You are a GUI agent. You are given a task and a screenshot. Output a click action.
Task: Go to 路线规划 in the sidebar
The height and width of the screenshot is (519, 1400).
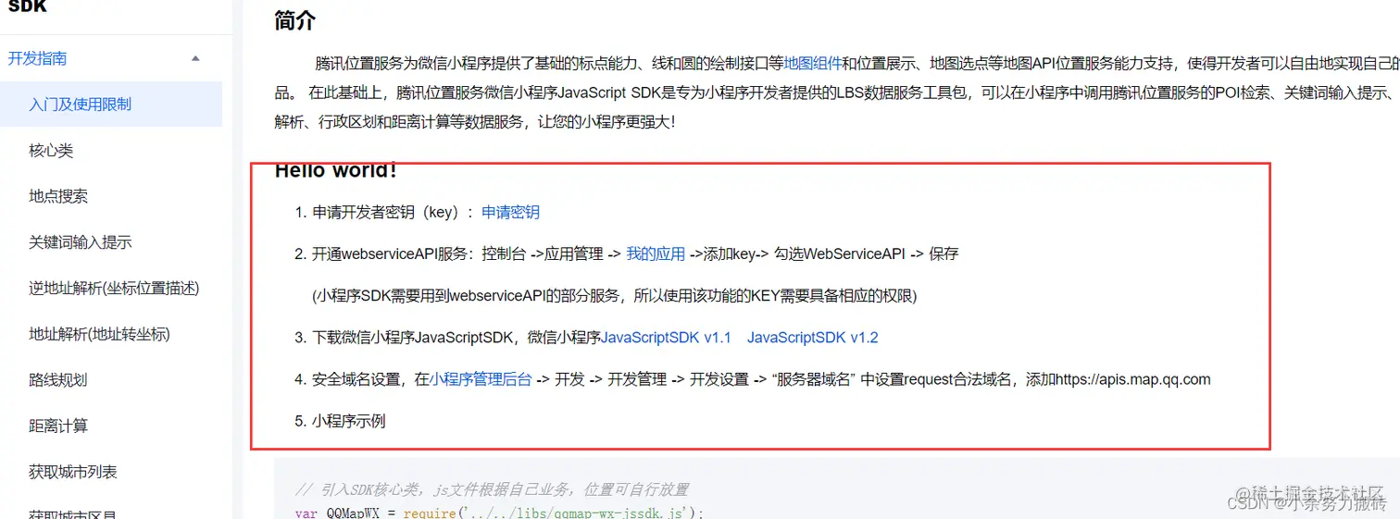[58, 380]
